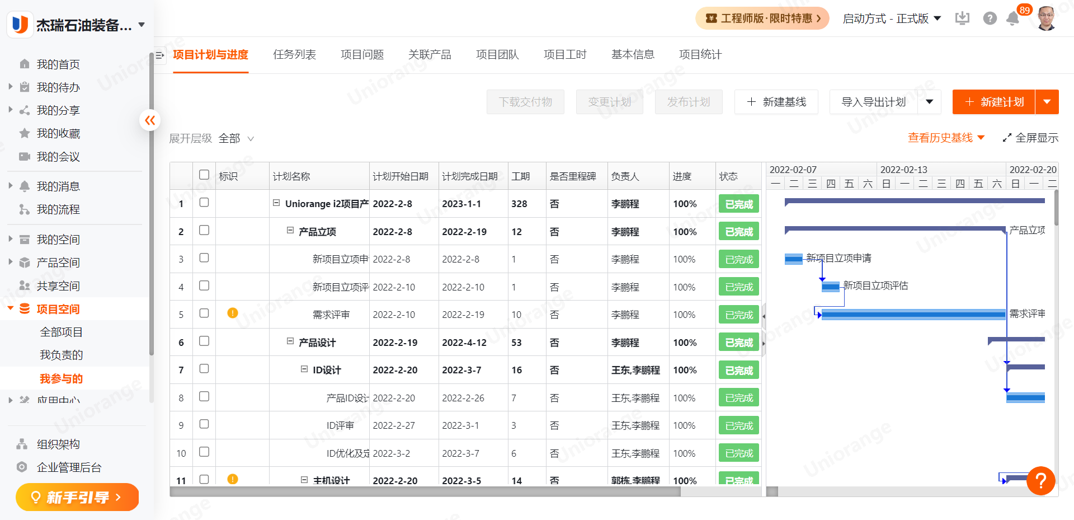Tick the checkbox for row 2 产品立项
1074x520 pixels.
tap(204, 230)
